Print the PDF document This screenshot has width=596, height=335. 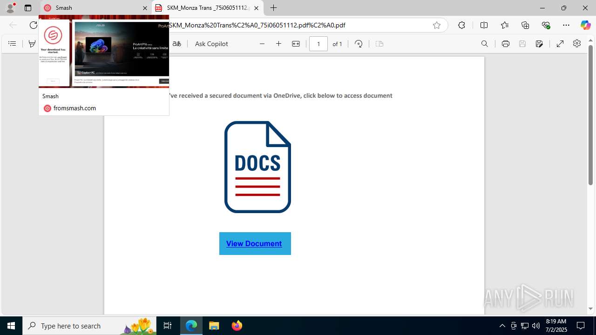pos(506,44)
